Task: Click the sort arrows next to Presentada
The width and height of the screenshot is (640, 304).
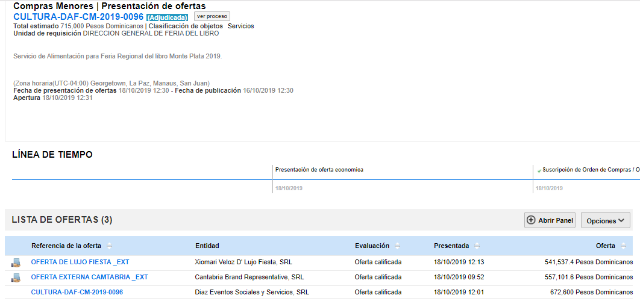Action: [477, 246]
